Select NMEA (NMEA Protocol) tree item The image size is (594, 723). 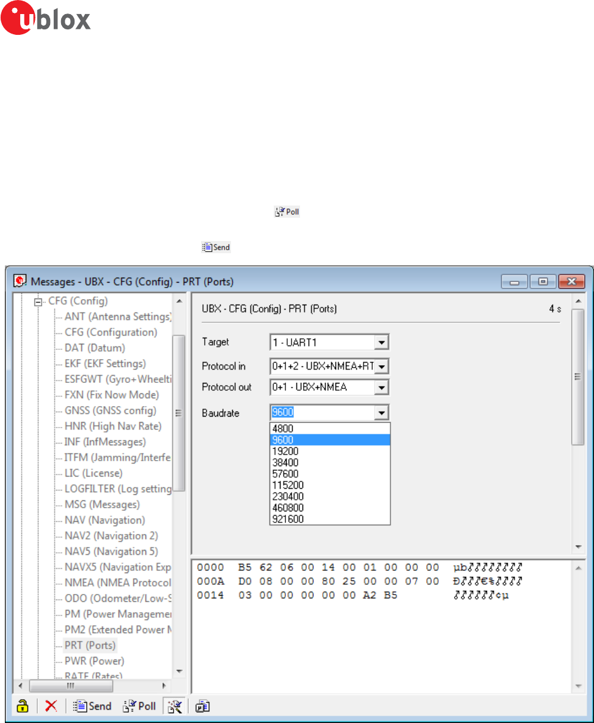pyautogui.click(x=118, y=583)
